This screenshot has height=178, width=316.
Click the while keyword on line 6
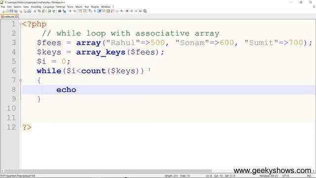49,71
